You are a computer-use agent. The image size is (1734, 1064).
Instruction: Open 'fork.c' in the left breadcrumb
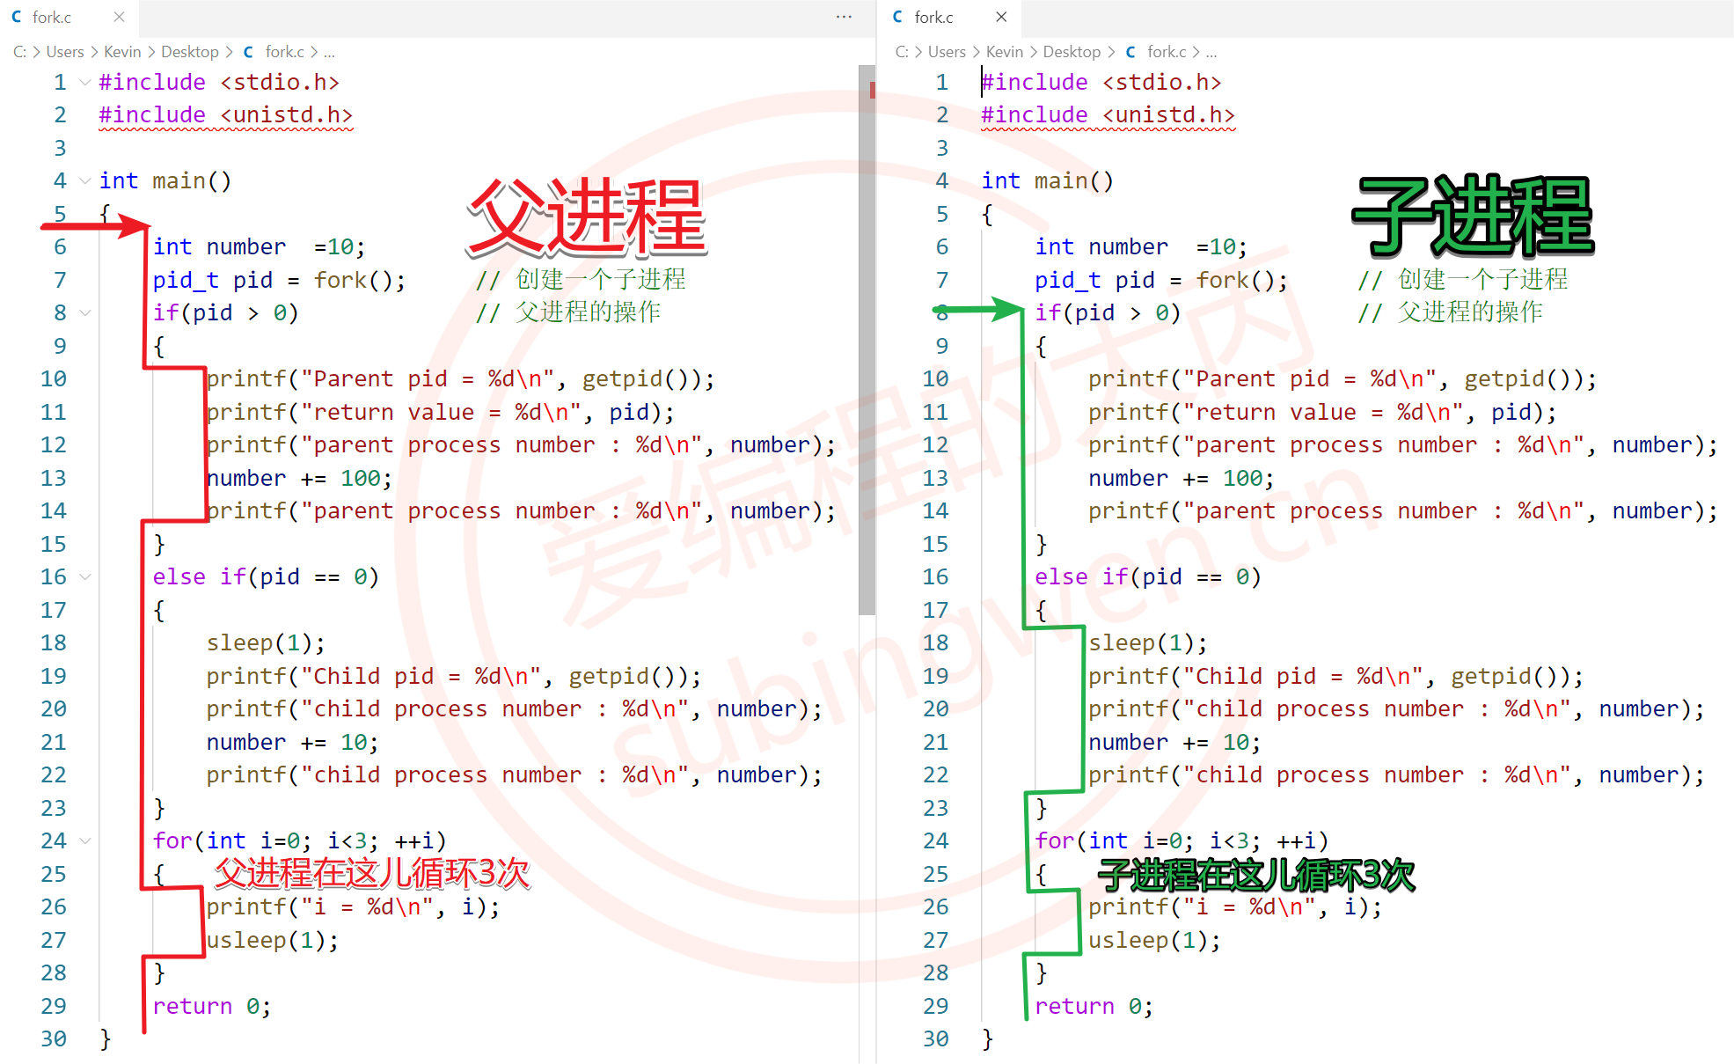pos(285,52)
